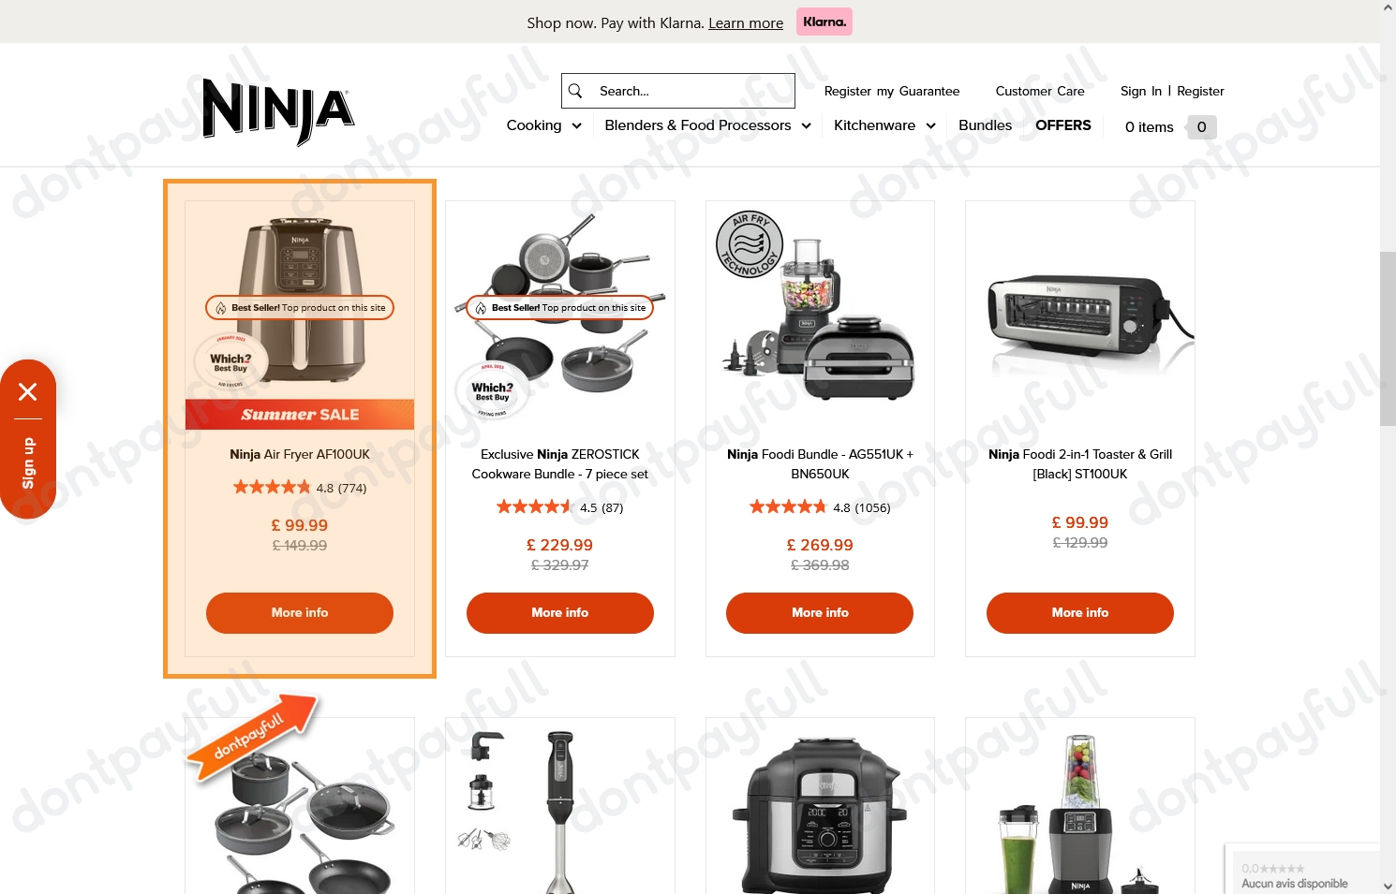Expand Blenders & Food Processors dropdown

[806, 125]
